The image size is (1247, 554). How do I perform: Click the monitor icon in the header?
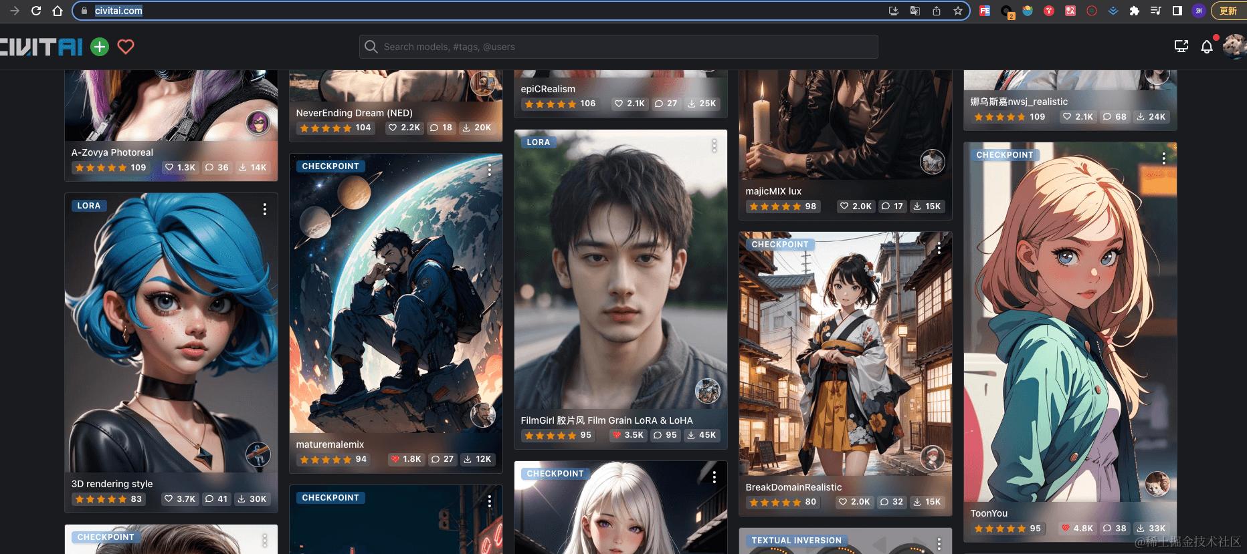pos(1181,46)
